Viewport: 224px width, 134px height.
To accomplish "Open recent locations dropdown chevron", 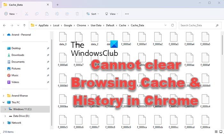I will 18,25.
